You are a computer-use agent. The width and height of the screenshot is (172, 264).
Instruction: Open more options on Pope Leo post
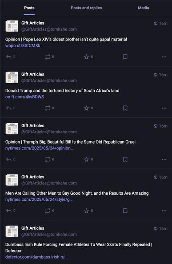coord(164,57)
